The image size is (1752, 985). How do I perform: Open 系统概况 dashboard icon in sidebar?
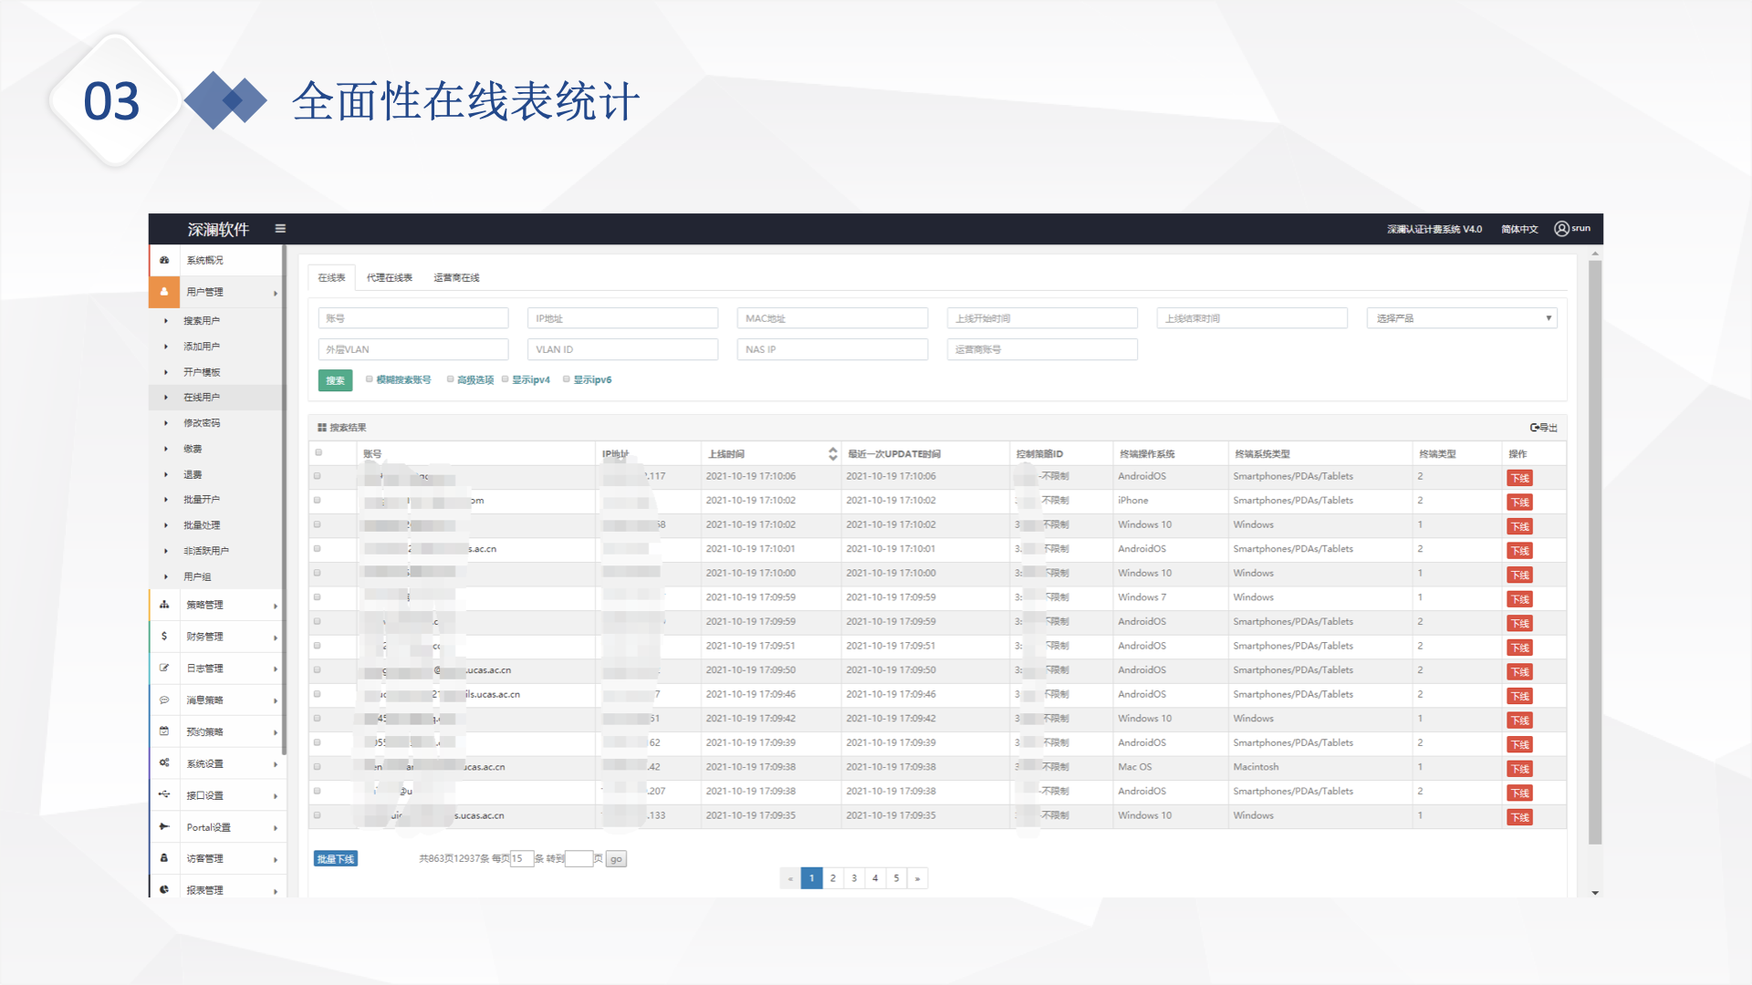[x=164, y=260]
